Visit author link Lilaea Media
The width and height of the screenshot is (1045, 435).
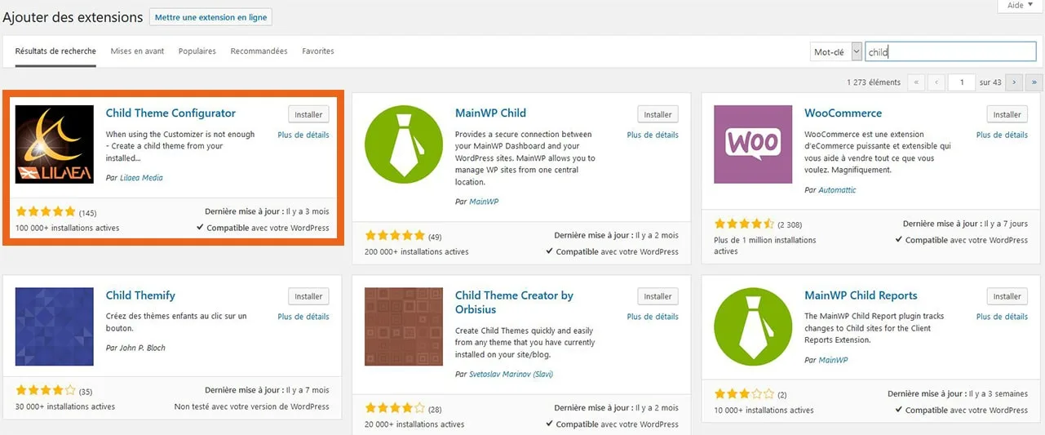141,178
